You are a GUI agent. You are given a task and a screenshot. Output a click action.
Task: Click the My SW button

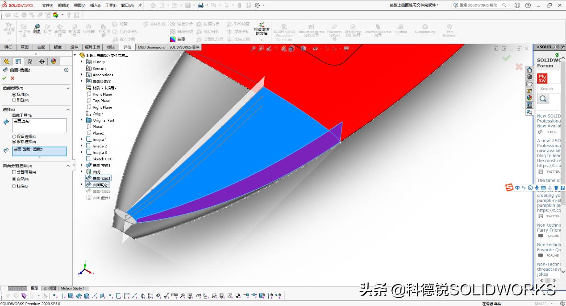coord(542,78)
